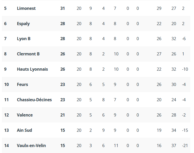194x153 pixels.
Task: Select the Lyon B team name
Action: point(24,39)
